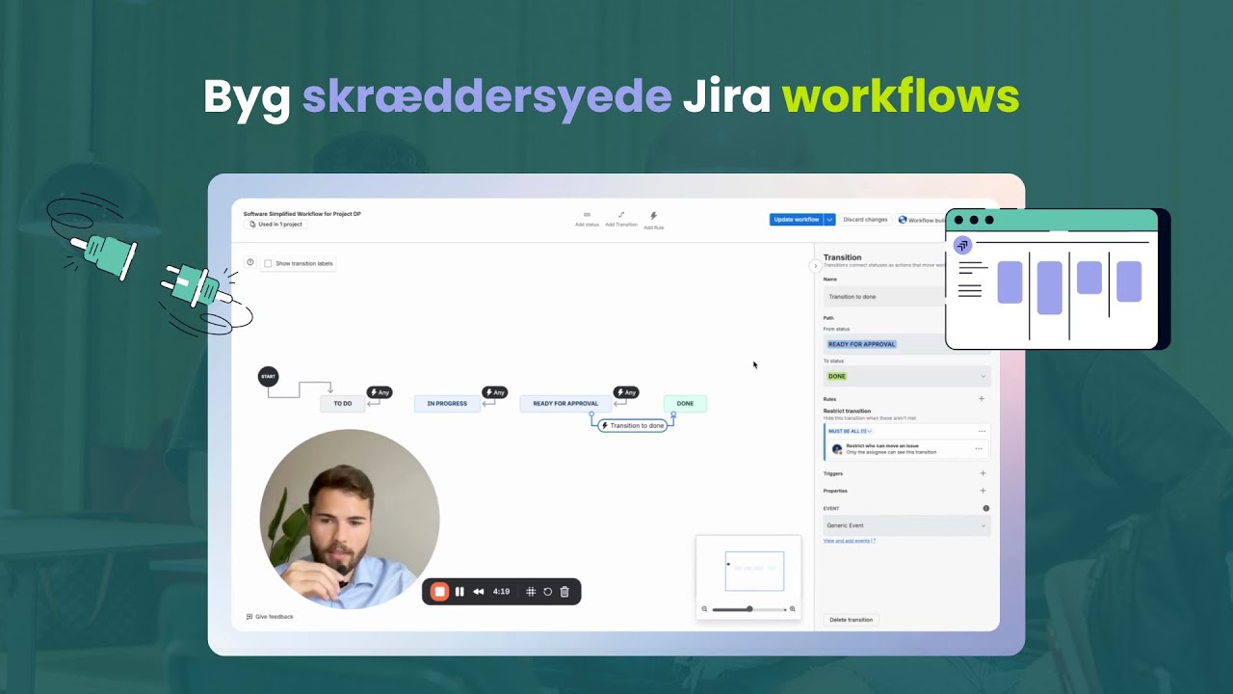
Task: Stop the recording with red stop button
Action: 439,592
